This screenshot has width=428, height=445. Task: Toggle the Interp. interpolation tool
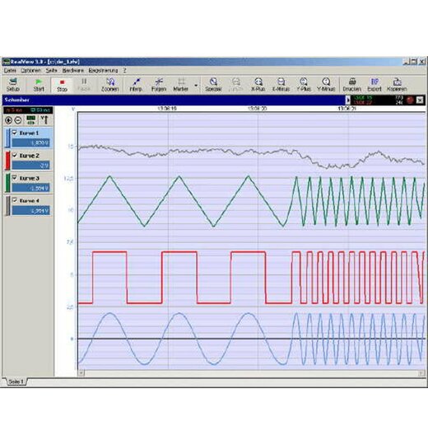point(136,85)
